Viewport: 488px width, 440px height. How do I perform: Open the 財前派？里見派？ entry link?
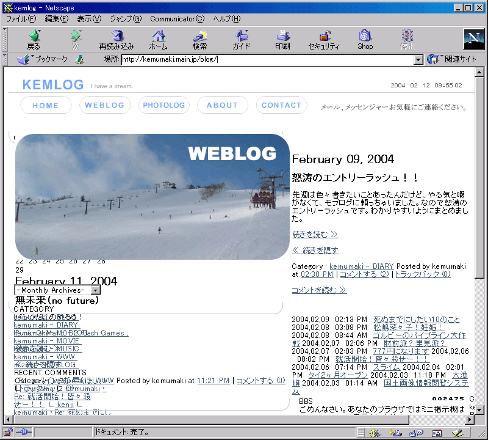[x=415, y=343]
